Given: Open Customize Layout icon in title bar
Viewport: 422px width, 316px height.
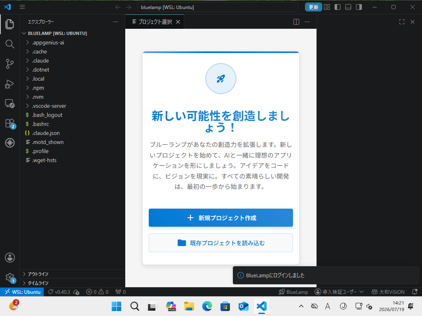Looking at the screenshot, I should (327, 7).
